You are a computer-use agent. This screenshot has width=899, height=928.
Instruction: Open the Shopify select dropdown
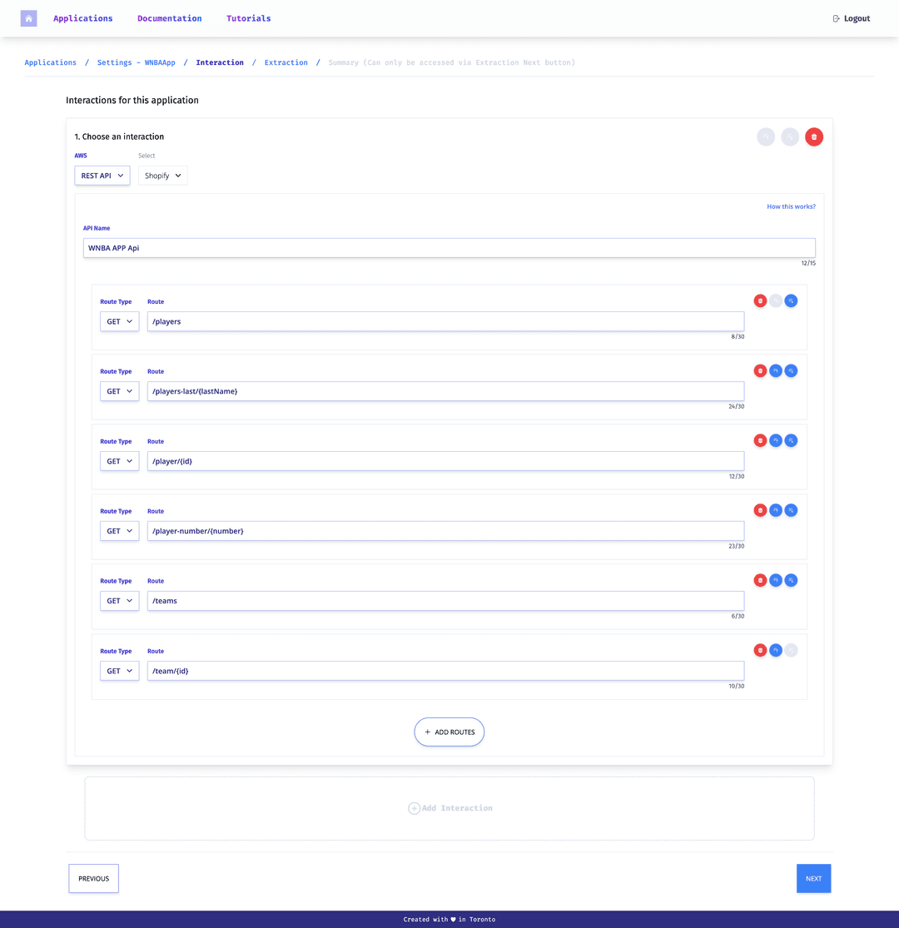(x=163, y=176)
